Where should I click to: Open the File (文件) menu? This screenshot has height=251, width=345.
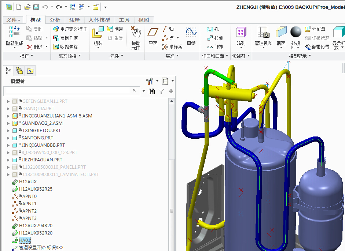(x=13, y=20)
